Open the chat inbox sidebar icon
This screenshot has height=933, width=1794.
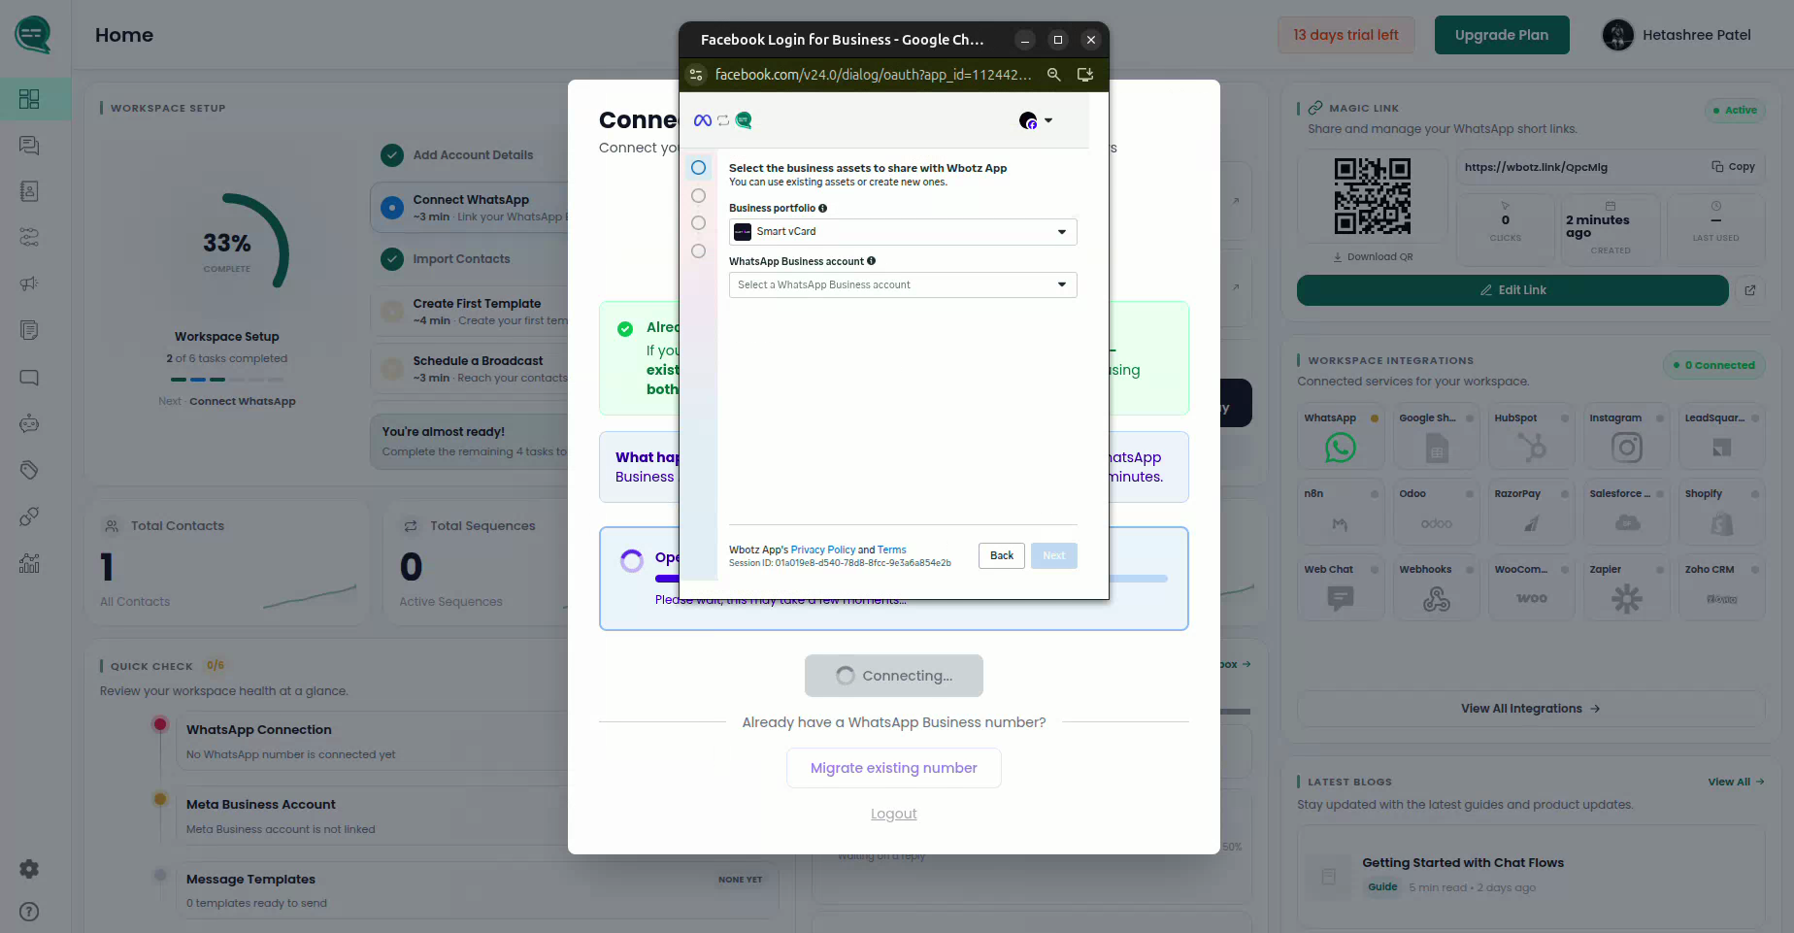tap(29, 146)
